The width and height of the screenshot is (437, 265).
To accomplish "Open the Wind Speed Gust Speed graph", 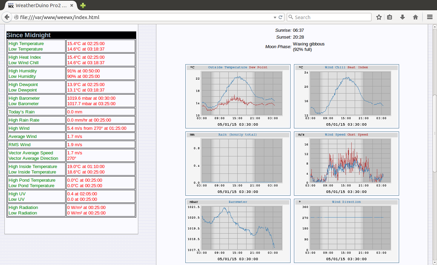I will coord(346,163).
